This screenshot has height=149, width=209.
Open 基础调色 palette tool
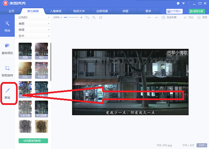pos(7,49)
